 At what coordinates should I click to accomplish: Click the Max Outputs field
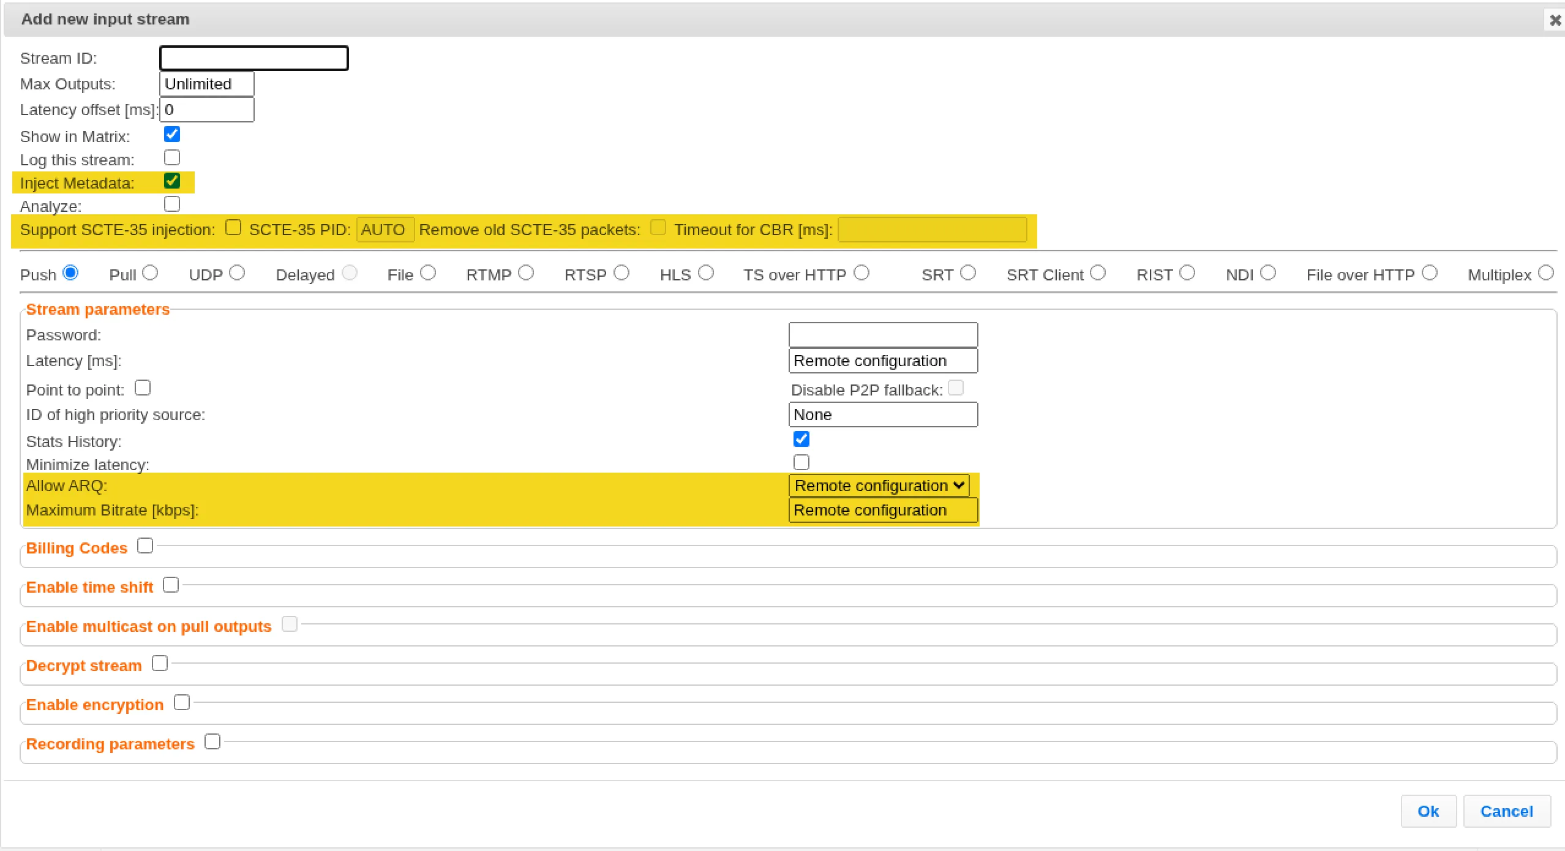207,84
